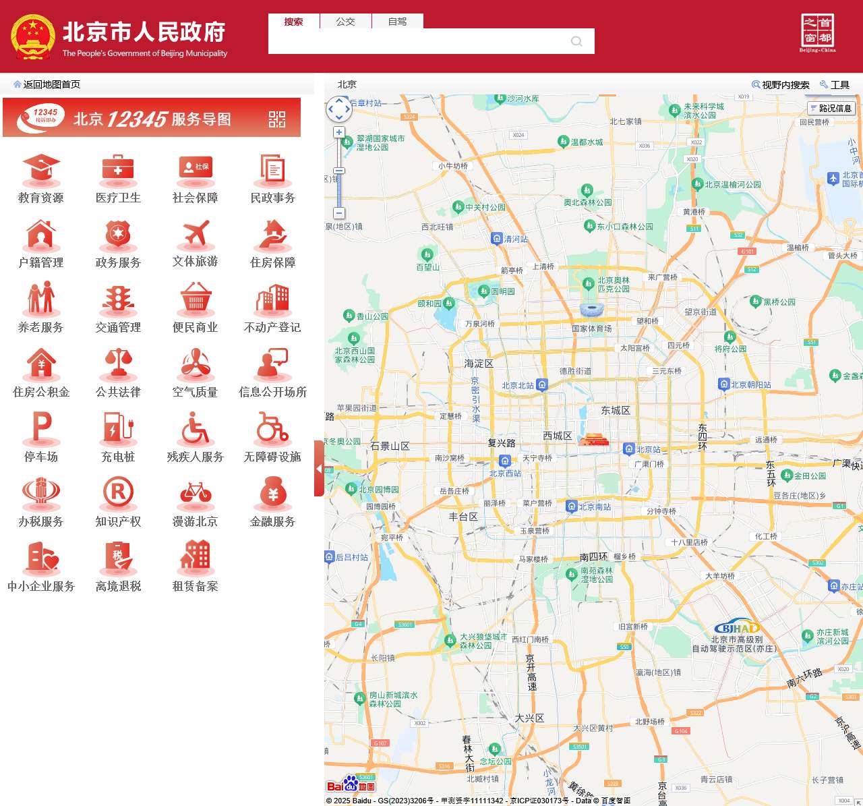Open the QR code icon in banner

point(277,119)
